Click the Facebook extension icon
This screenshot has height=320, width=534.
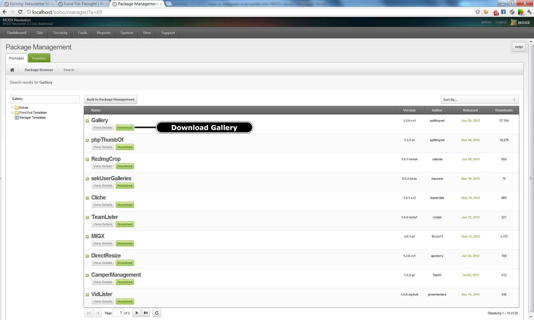pos(503,12)
